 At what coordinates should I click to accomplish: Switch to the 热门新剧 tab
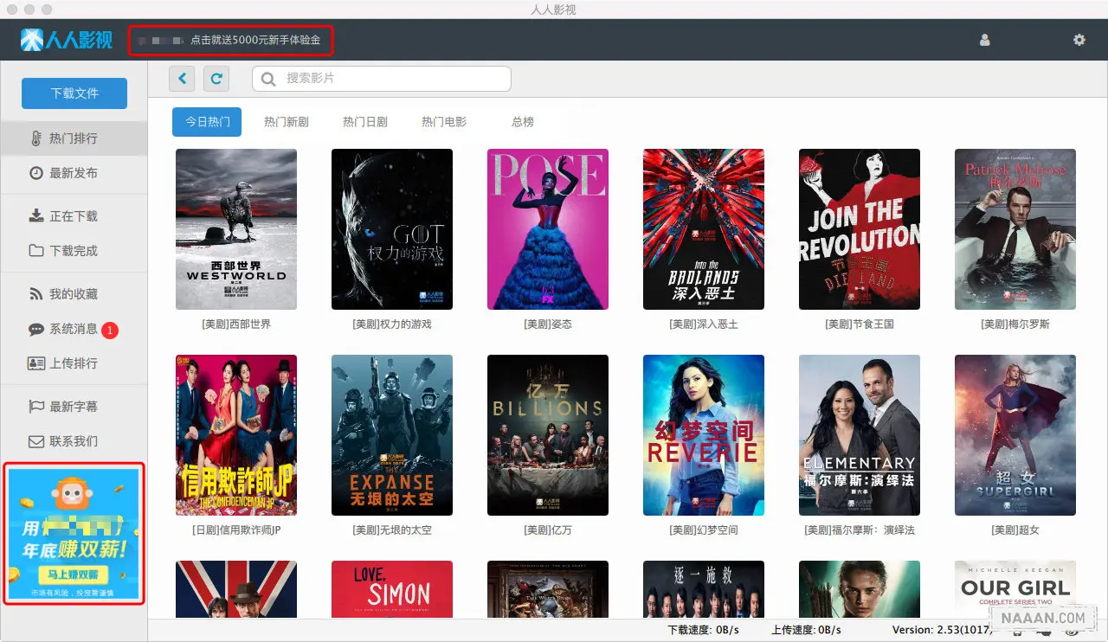(x=287, y=122)
